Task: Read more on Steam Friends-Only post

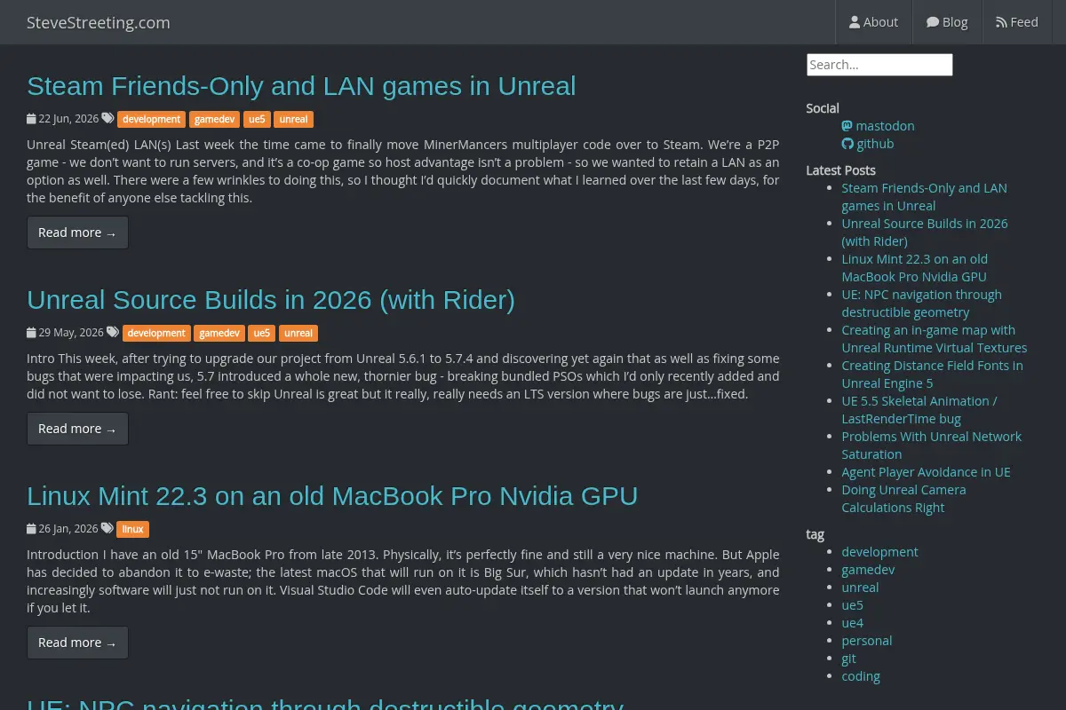Action: point(77,233)
